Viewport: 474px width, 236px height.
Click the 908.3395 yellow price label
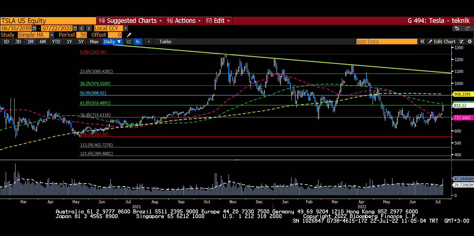tap(463, 94)
